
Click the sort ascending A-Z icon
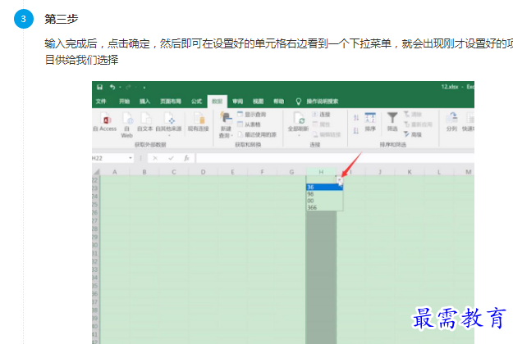(356, 118)
